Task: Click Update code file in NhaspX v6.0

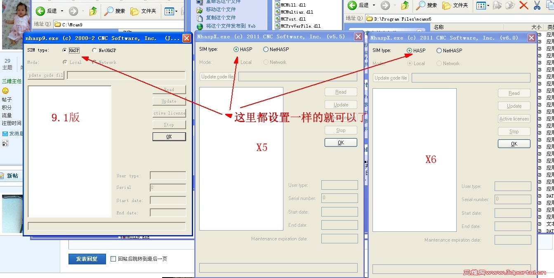Action: click(391, 78)
